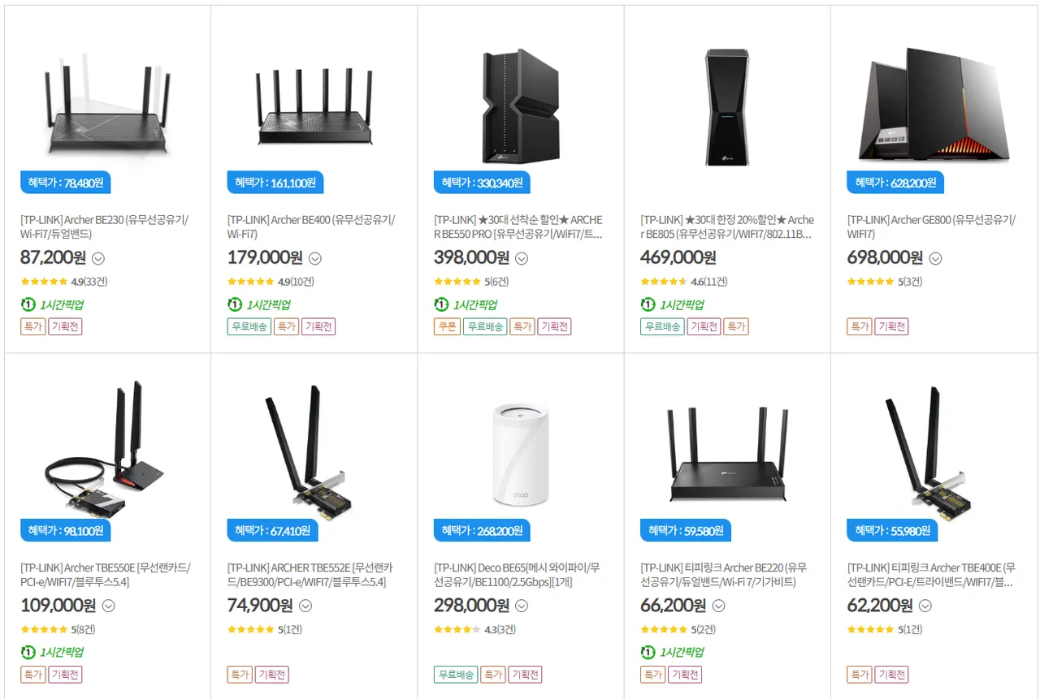The width and height of the screenshot is (1040, 699).
Task: Click the 쿠폰 tag on Archer BE550 PRO
Action: click(447, 326)
